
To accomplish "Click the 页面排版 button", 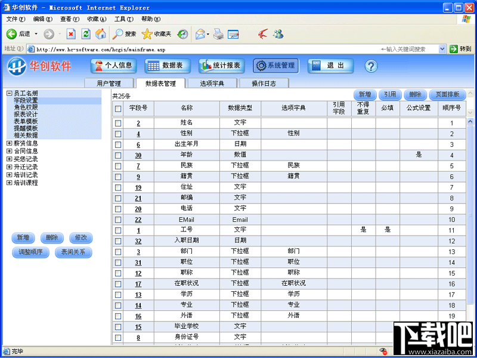I will (x=447, y=95).
